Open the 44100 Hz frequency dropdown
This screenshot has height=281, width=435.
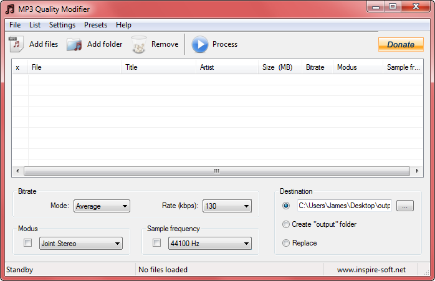click(x=210, y=244)
